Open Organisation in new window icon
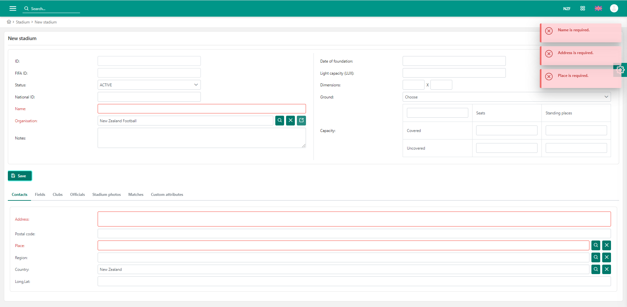Image resolution: width=627 pixels, height=307 pixels. 301,121
